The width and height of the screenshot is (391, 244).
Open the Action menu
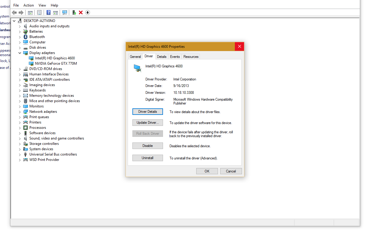tap(29, 5)
